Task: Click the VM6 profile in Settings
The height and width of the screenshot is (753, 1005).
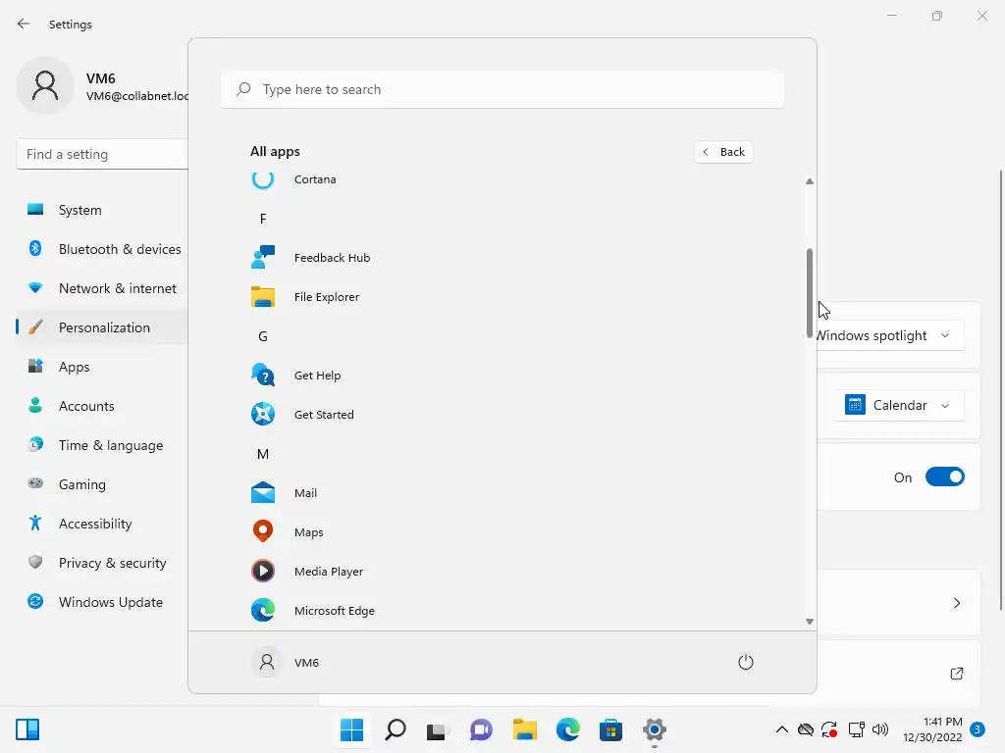Action: [x=102, y=86]
